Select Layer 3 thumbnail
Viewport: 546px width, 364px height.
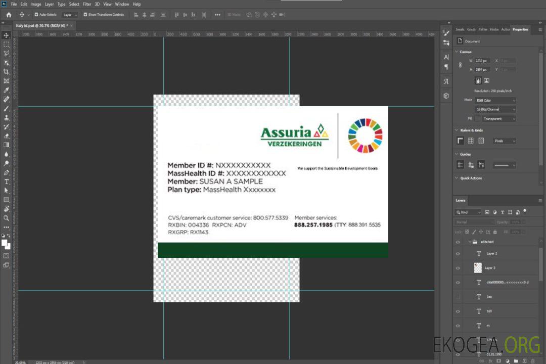point(478,268)
